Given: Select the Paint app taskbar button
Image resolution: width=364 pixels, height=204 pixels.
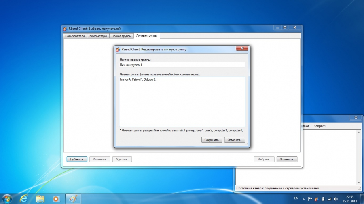Looking at the screenshot, I should pyautogui.click(x=73, y=199).
